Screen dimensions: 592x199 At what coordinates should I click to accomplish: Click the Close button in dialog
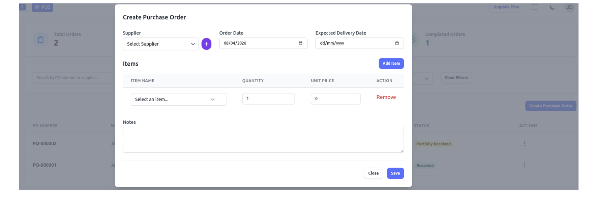373,173
